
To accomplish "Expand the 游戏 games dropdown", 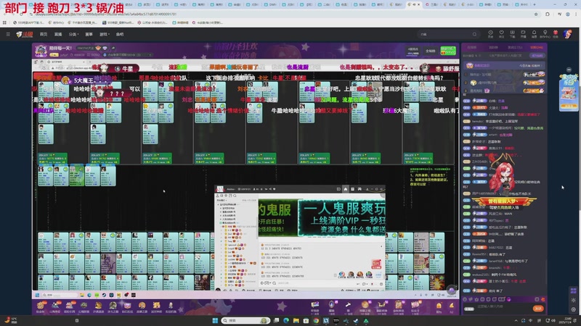I will click(x=104, y=34).
